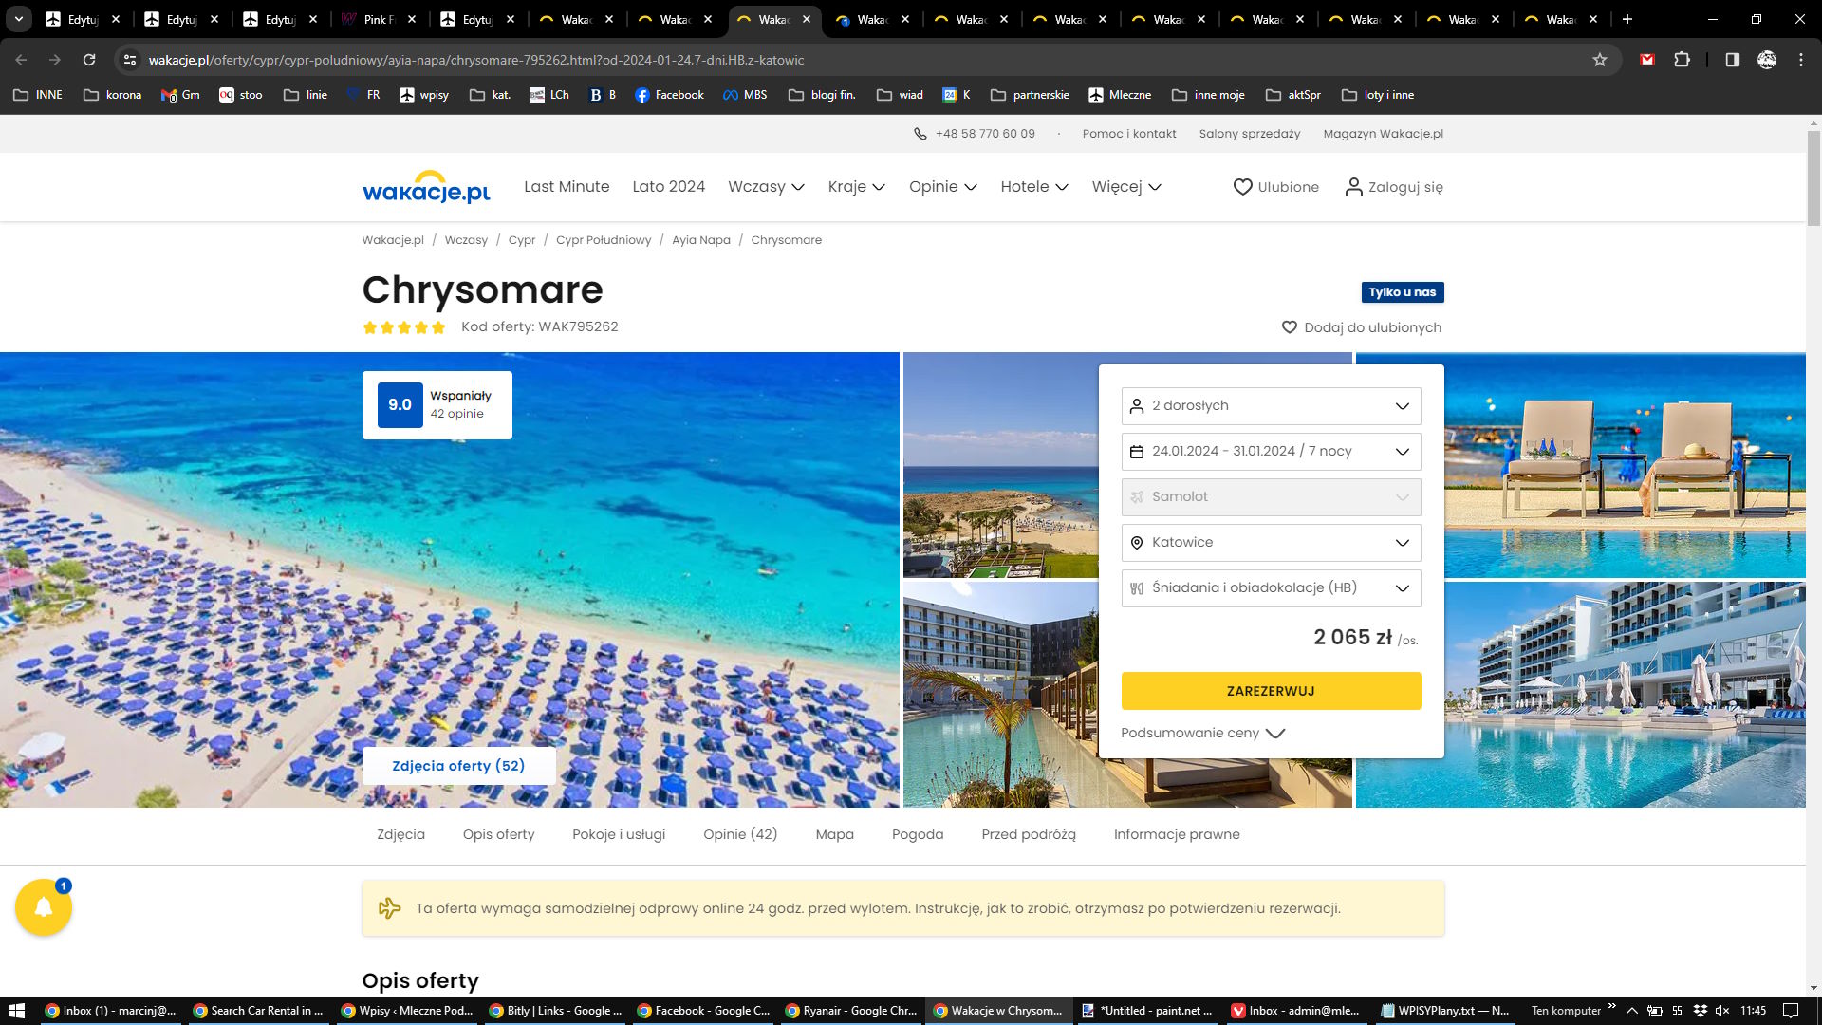This screenshot has width=1822, height=1025.
Task: Expand Podsumowanie ceny price summary
Action: pos(1202,733)
